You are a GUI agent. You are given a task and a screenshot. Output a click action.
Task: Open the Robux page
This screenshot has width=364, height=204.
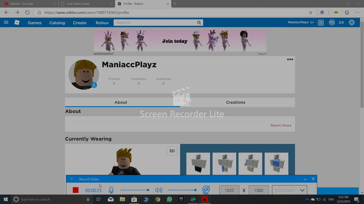tap(102, 23)
